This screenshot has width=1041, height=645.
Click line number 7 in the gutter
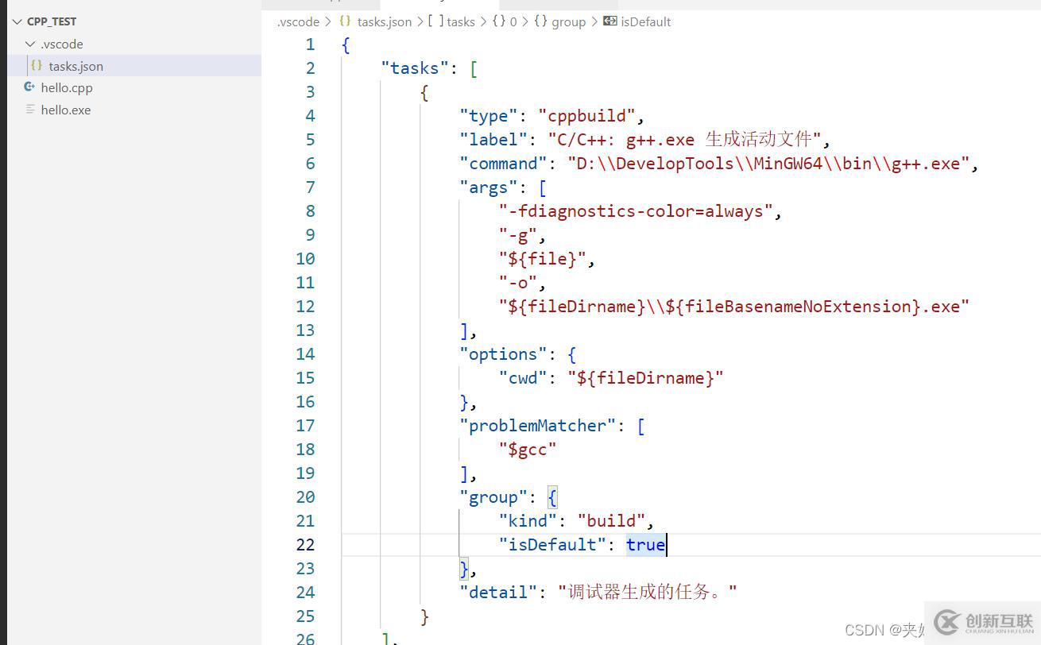pos(310,187)
